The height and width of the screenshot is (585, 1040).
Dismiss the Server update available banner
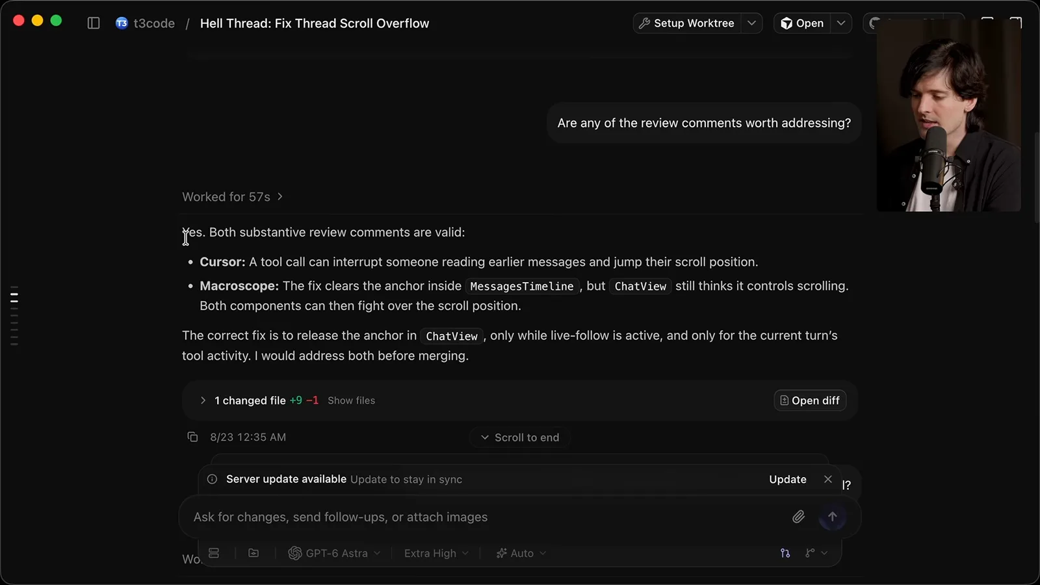click(827, 479)
